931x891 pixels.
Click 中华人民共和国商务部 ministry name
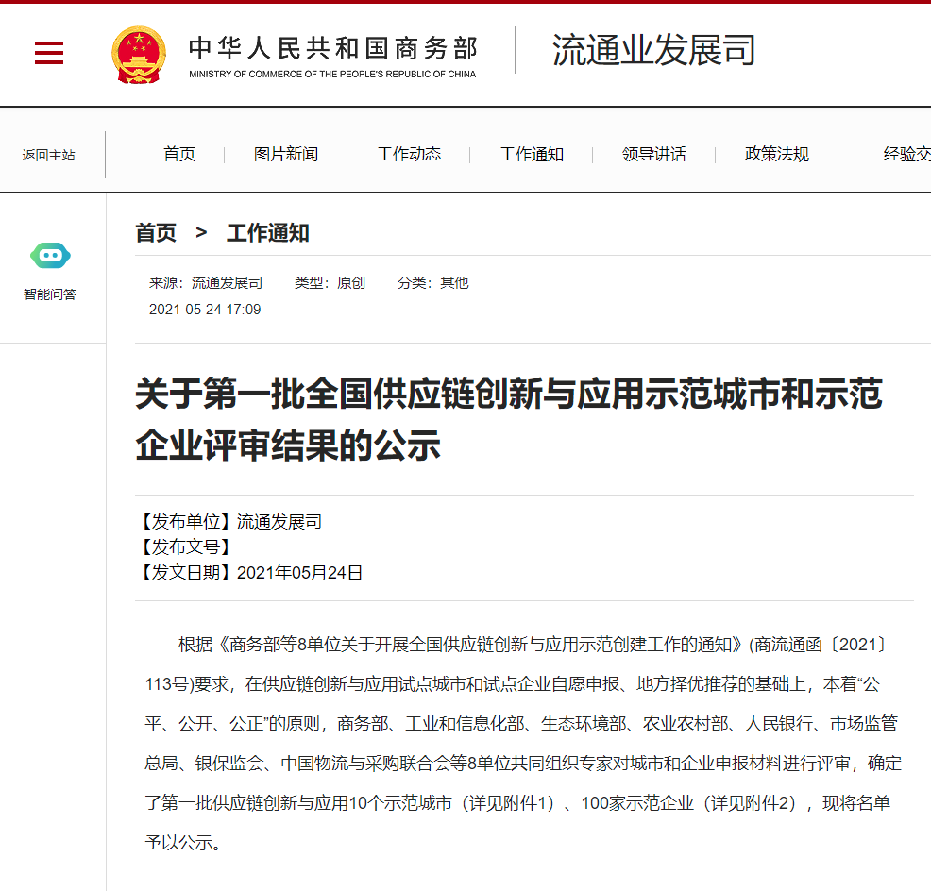click(332, 48)
